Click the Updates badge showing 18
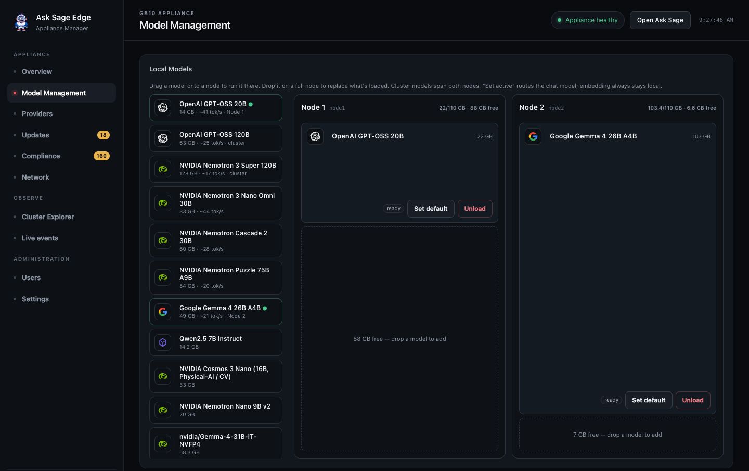The height and width of the screenshot is (471, 749). 104,135
